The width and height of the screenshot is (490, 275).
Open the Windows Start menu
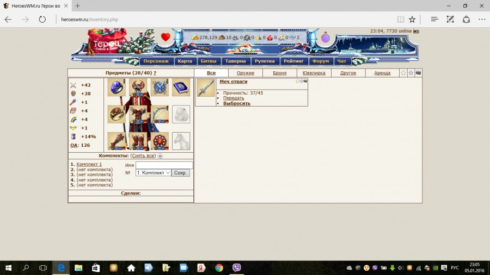click(x=8, y=268)
